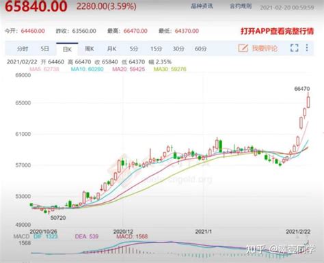Open the 合约规则 link

[241, 6]
